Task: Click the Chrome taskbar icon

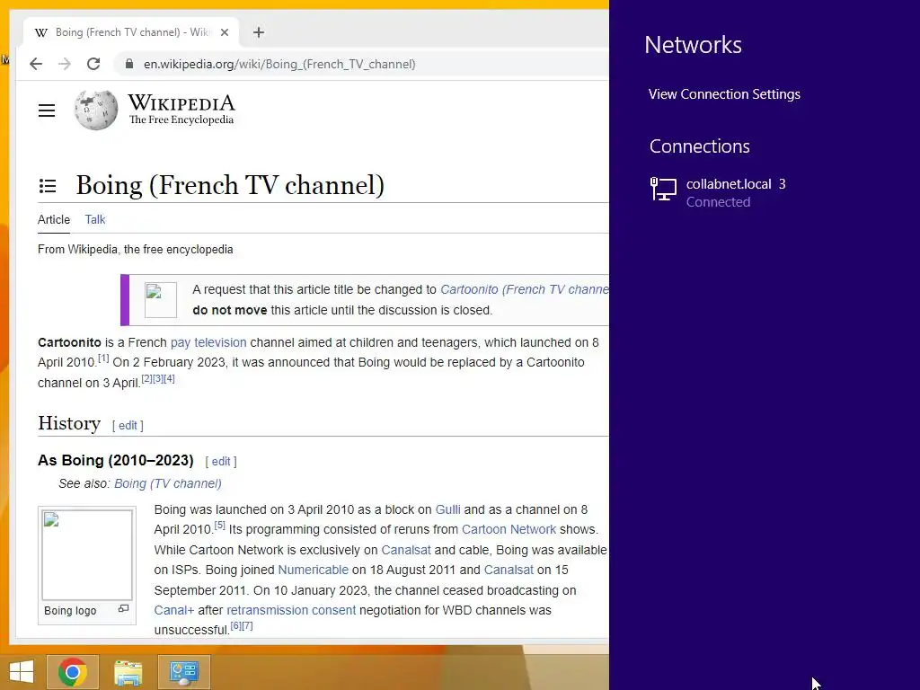Action: [x=73, y=672]
